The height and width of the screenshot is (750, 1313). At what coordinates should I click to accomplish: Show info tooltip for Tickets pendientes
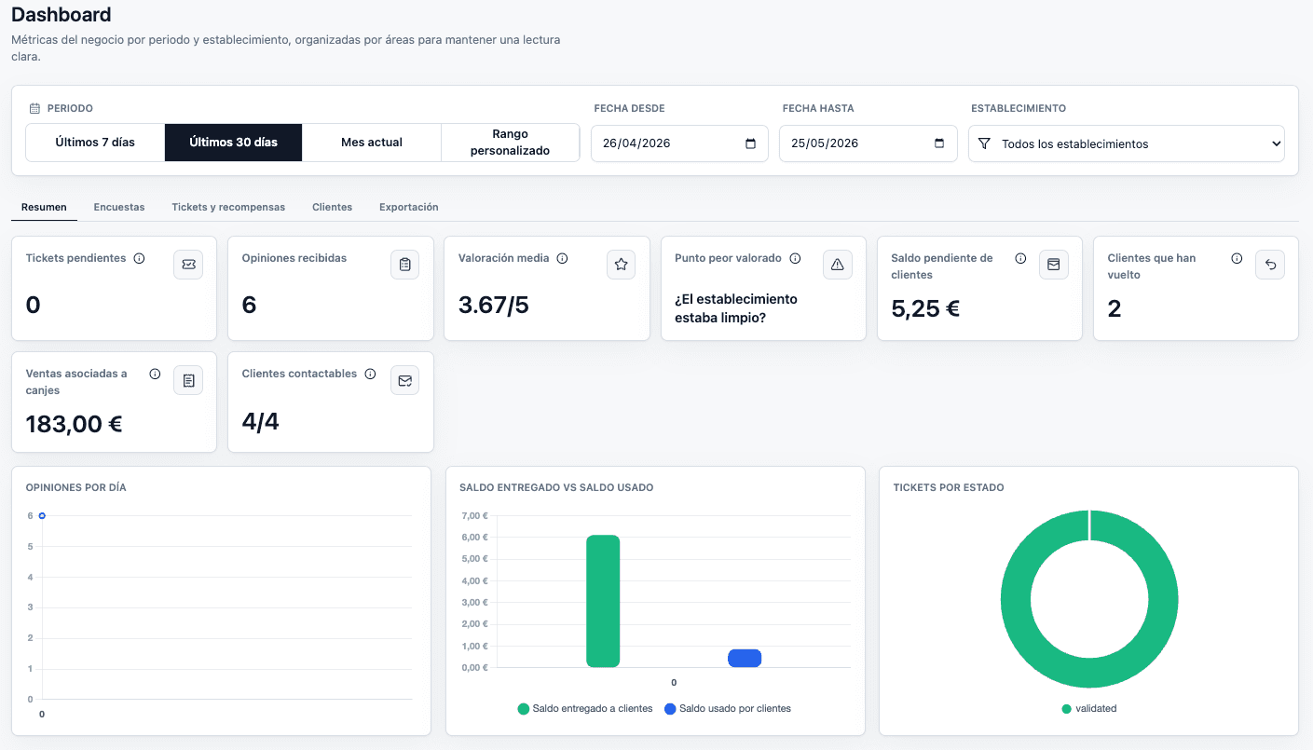click(139, 258)
